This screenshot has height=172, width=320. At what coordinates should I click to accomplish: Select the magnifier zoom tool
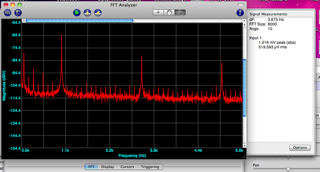tap(180, 13)
